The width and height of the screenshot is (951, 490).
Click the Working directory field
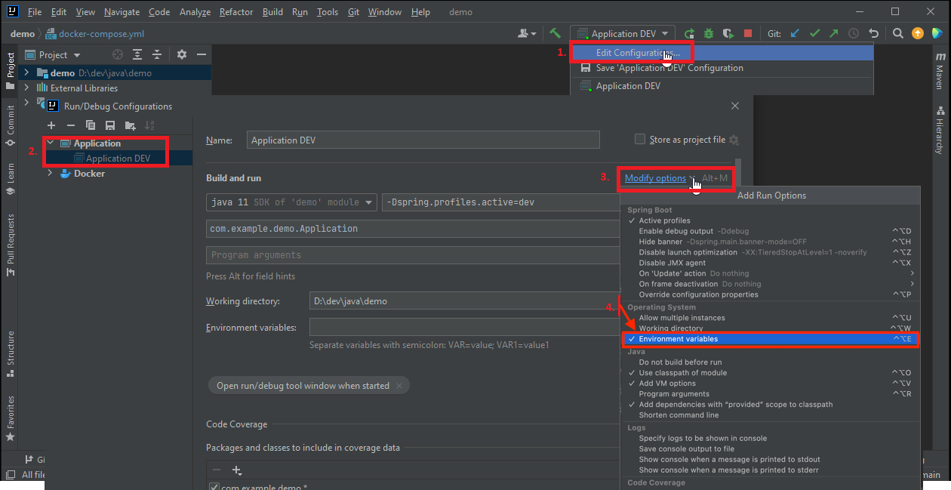(x=465, y=301)
